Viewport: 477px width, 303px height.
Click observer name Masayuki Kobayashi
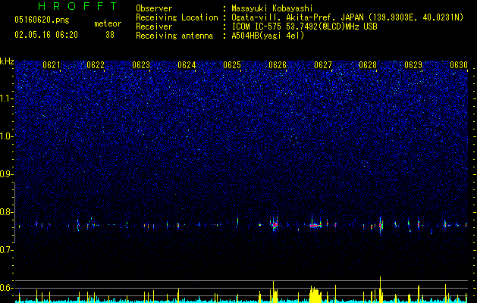click(x=272, y=8)
